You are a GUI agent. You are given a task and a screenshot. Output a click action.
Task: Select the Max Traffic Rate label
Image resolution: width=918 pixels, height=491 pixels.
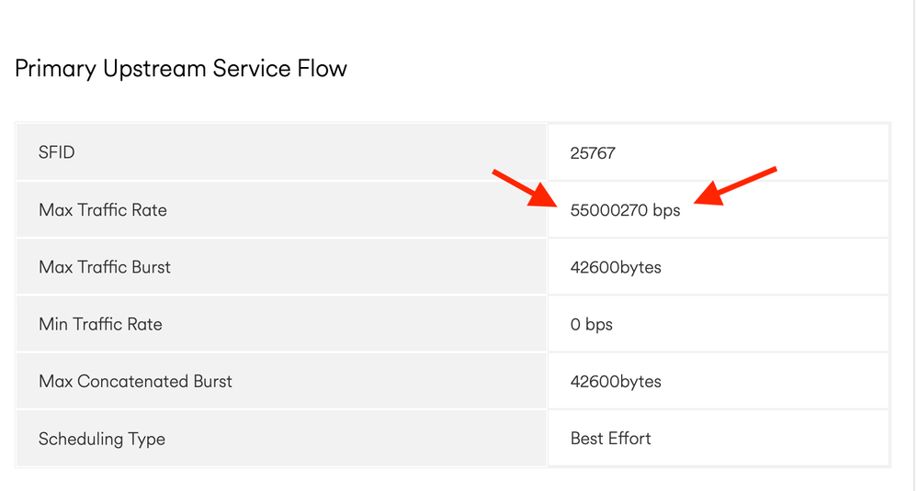102,210
